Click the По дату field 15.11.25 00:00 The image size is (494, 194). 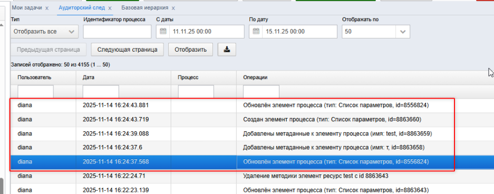click(299, 32)
